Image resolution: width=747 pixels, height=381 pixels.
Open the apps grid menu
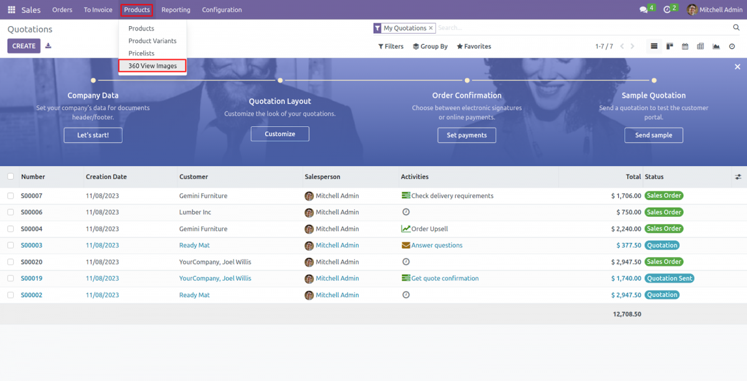tap(11, 9)
